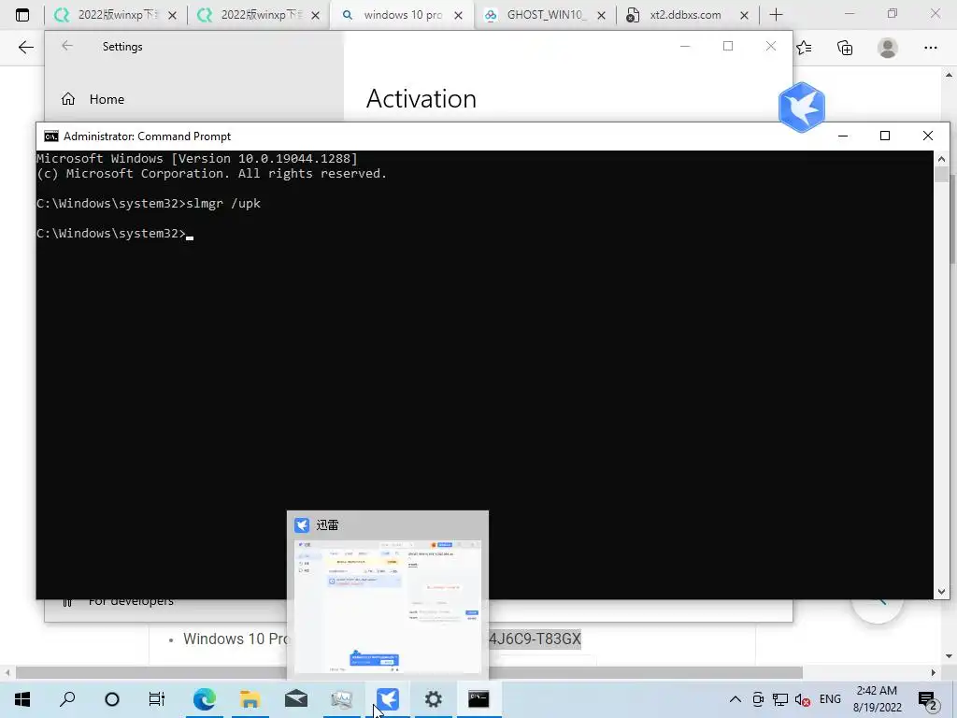Minimize the Command Prompt window

pyautogui.click(x=843, y=136)
